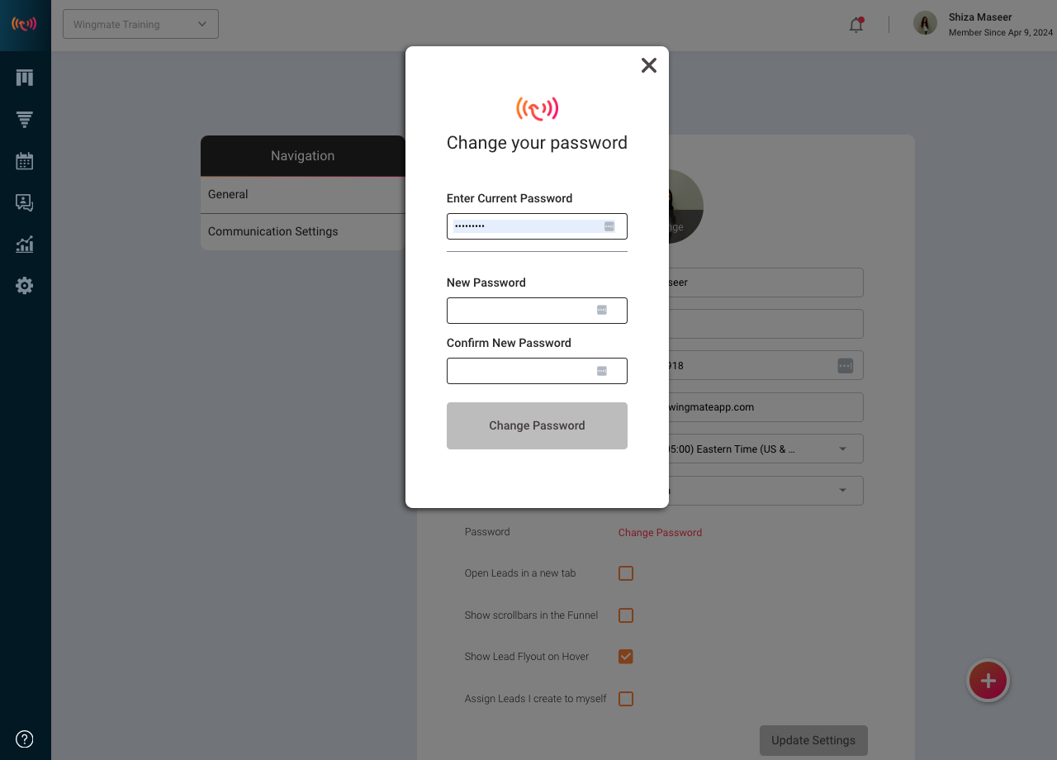Open the settings gear in sidebar

(25, 286)
